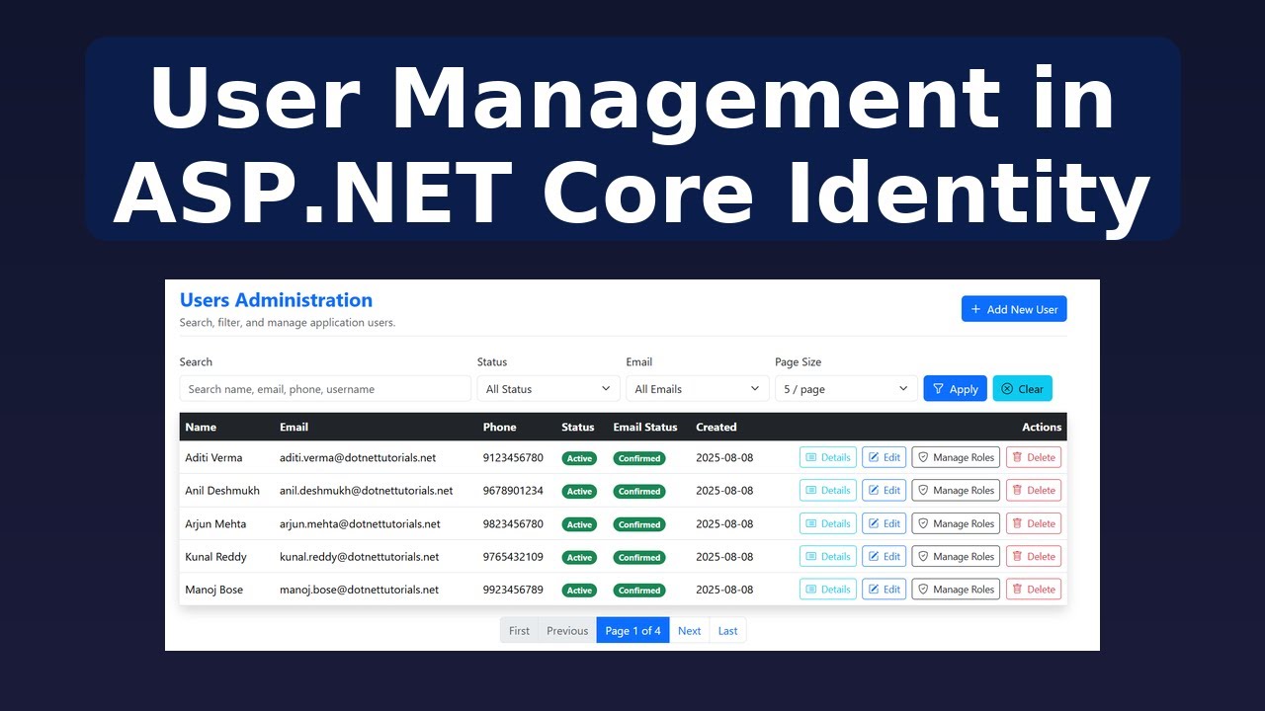The image size is (1265, 711).
Task: Click the trash icon in Arjun Mehta row
Action: coord(1017,523)
